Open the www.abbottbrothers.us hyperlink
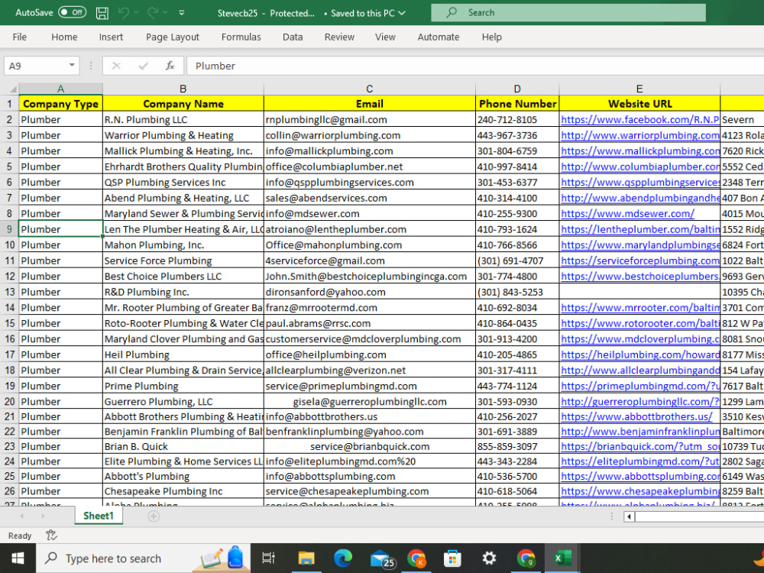This screenshot has height=573, width=764. coord(637,416)
